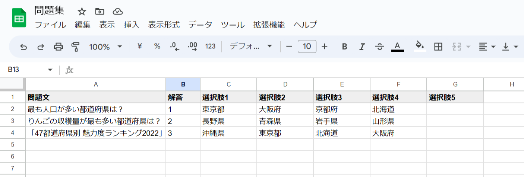The image size is (524, 177).
Task: Open the ファイル menu
Action: tap(50, 25)
